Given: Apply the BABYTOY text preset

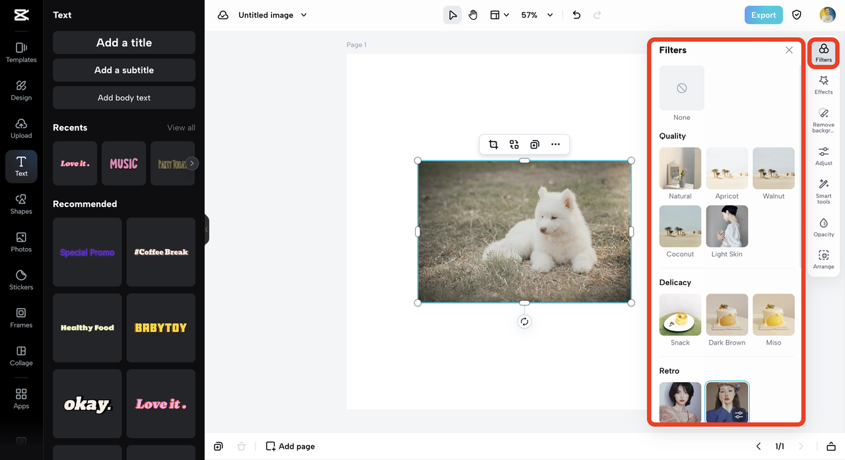Looking at the screenshot, I should (x=161, y=328).
